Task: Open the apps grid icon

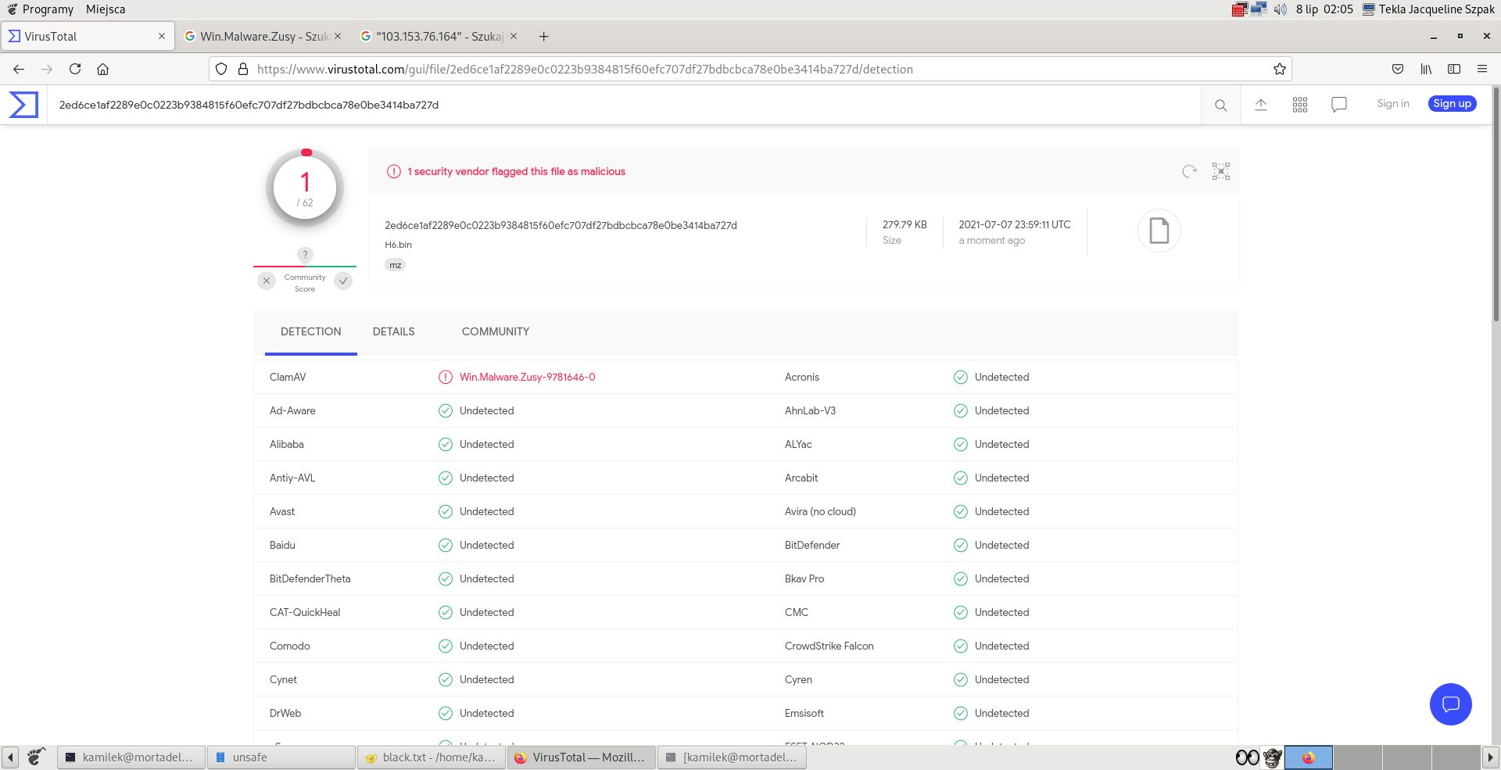Action: [x=1299, y=105]
